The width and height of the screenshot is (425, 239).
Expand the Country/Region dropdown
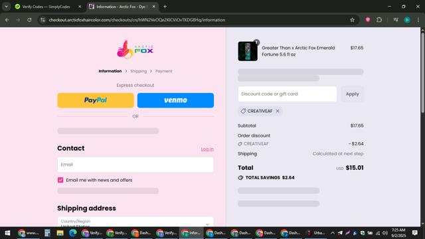pyautogui.click(x=135, y=222)
